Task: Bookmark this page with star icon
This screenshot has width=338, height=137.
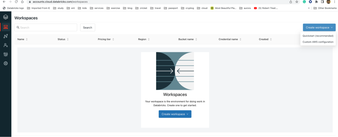Action: pos(297,2)
